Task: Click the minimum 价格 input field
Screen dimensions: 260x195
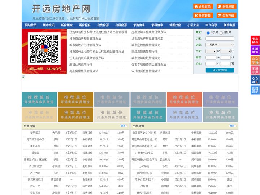Action: (211, 64)
